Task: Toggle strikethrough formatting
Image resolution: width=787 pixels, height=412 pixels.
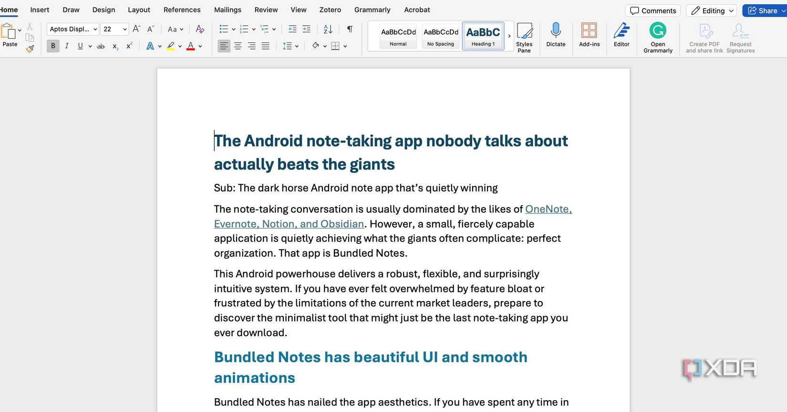Action: 101,46
